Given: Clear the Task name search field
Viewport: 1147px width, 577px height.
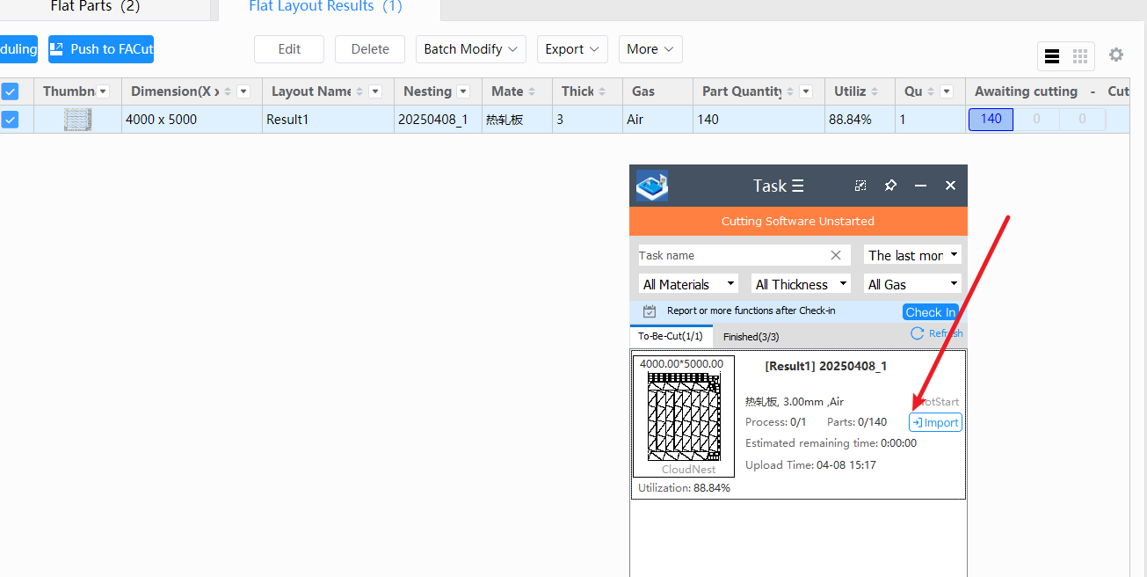Looking at the screenshot, I should pos(836,255).
